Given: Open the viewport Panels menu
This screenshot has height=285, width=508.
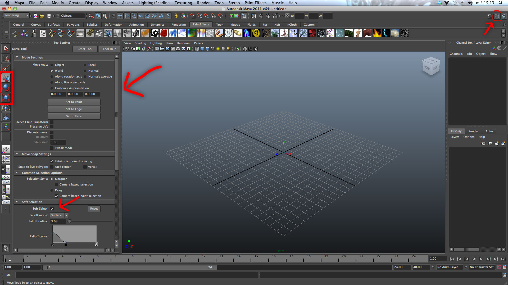Looking at the screenshot, I should point(198,43).
